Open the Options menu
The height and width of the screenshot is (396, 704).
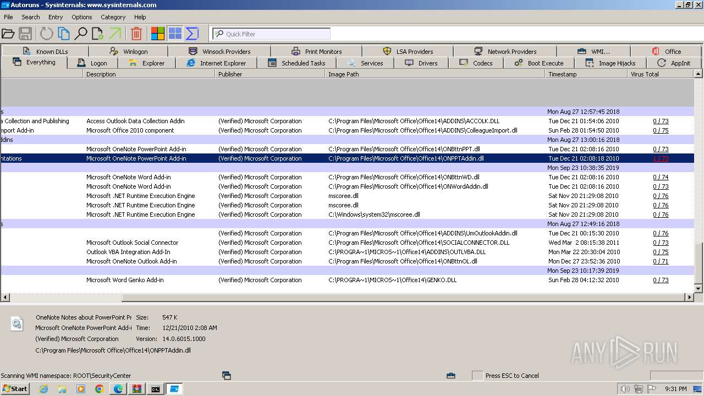[82, 17]
